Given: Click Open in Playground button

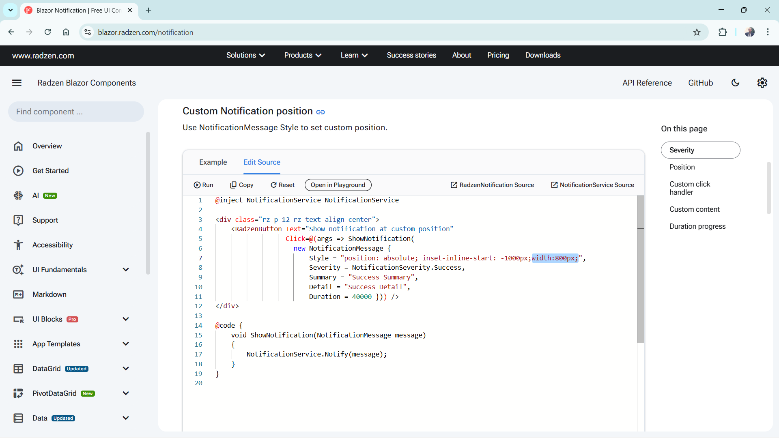Looking at the screenshot, I should [338, 185].
